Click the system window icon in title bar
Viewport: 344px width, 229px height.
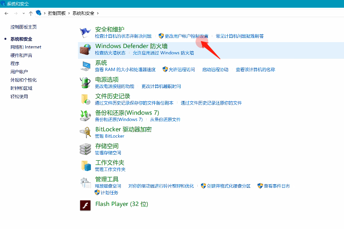[x=3, y=4]
